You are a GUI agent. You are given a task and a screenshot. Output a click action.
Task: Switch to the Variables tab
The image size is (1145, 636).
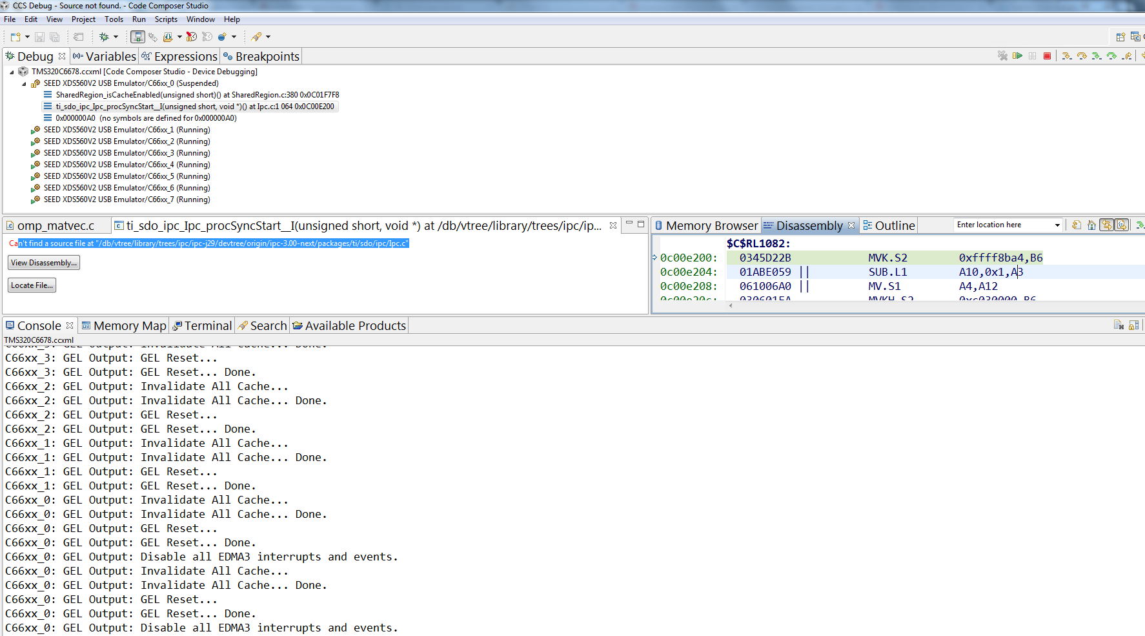(x=105, y=56)
